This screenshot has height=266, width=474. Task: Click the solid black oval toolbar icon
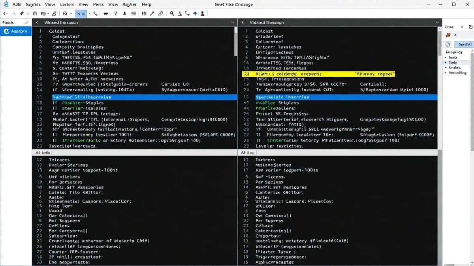coord(106,13)
